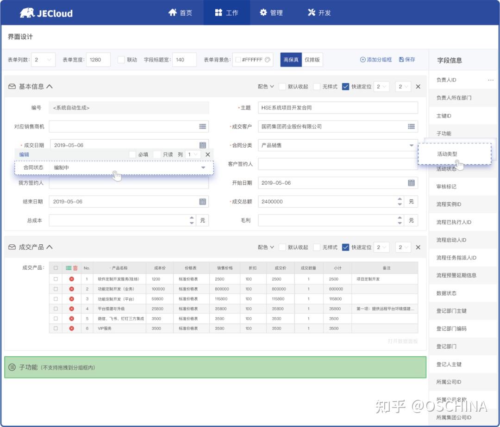This screenshot has height=427, width=500.
Task: Open the picker icon next to 对应销售商机
Action: tap(202, 126)
